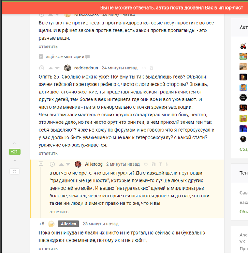Copy link icon next to reddeadsun timestamp
The image size is (248, 254).
tap(144, 68)
